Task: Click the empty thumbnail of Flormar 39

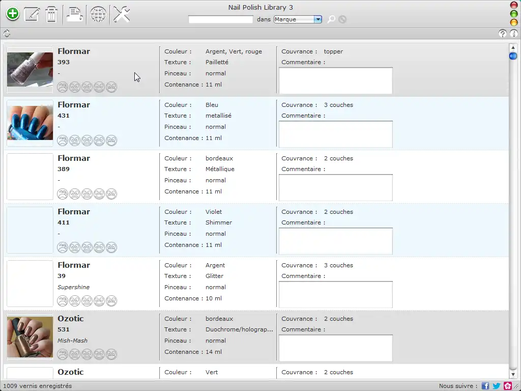Action: click(x=30, y=284)
